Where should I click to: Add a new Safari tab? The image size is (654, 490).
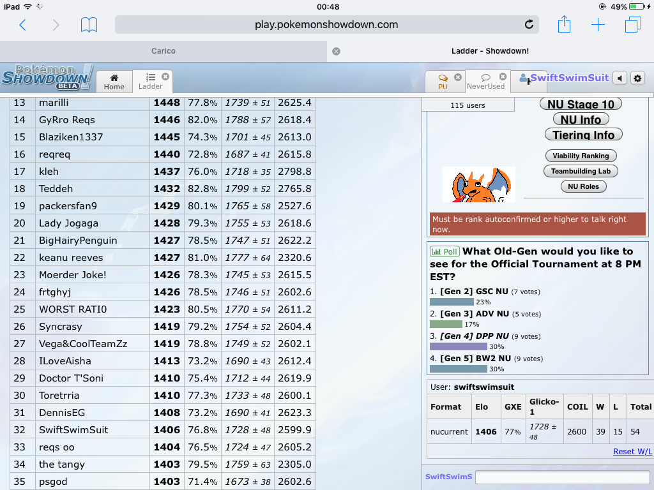[598, 25]
